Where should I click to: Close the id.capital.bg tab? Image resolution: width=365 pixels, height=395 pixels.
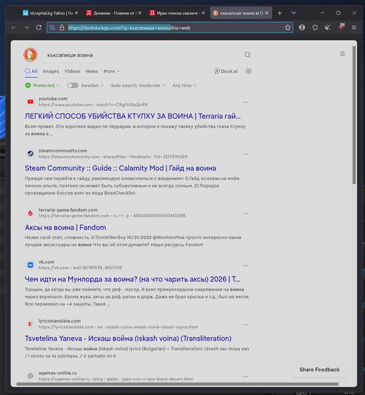pos(76,13)
